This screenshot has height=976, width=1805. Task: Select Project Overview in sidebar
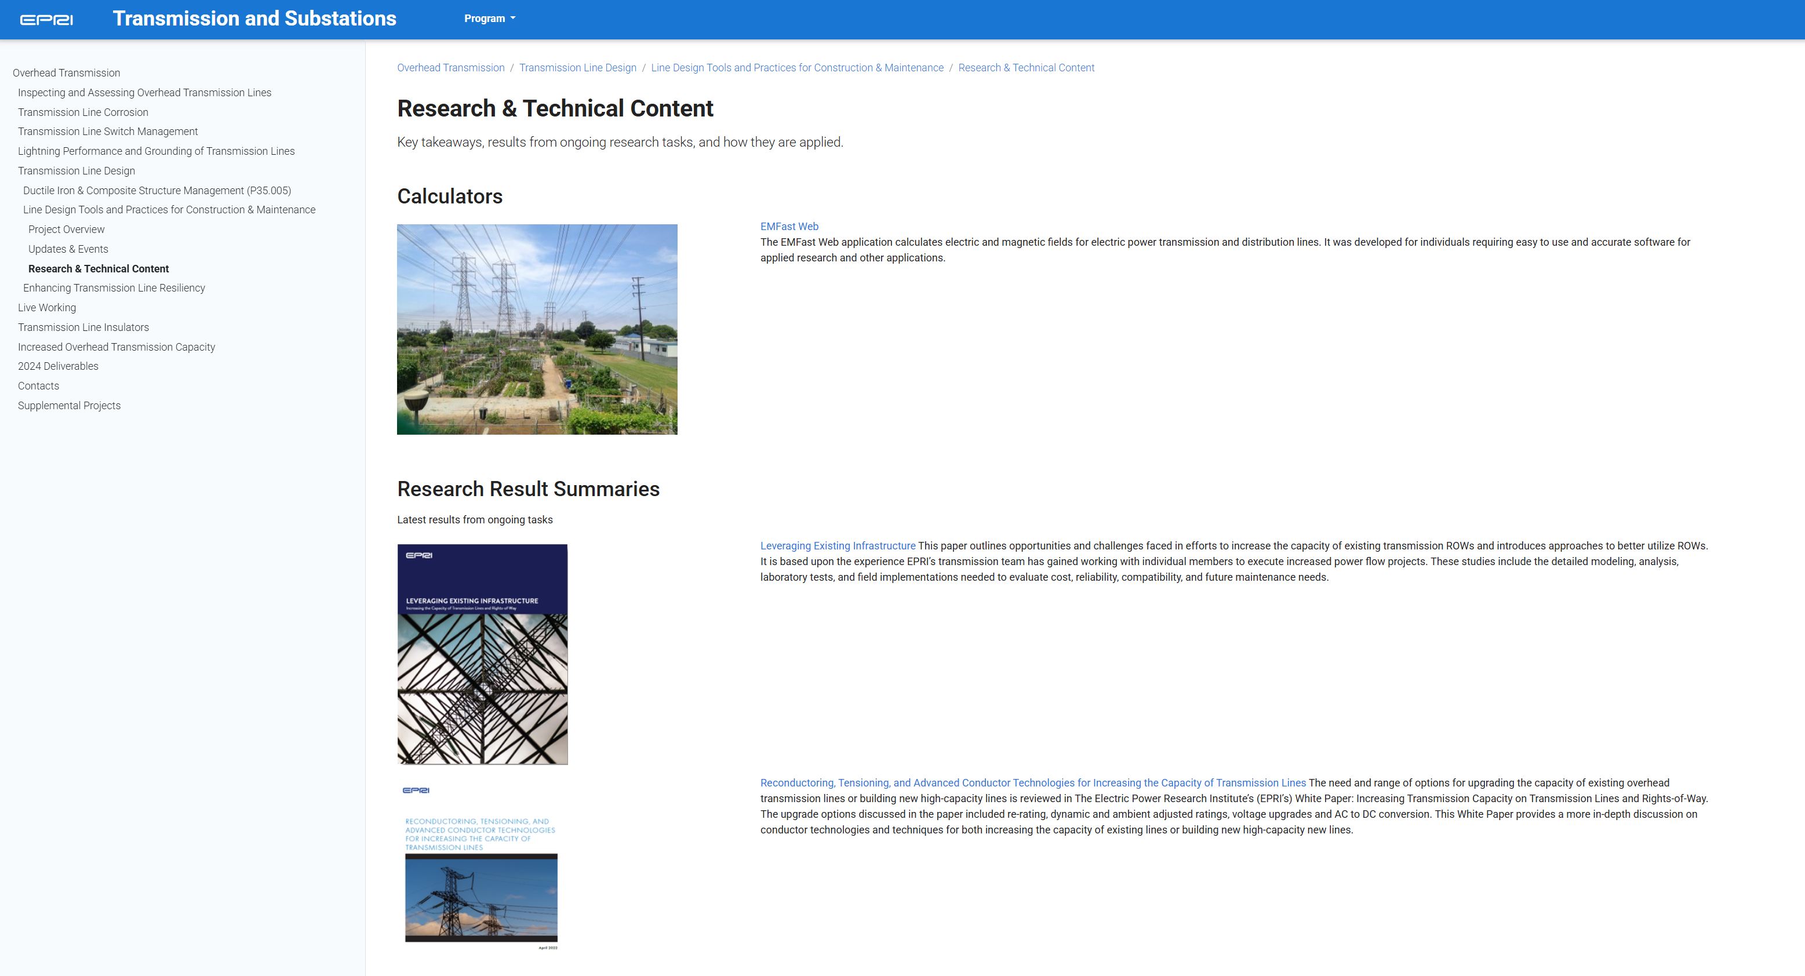tap(66, 229)
